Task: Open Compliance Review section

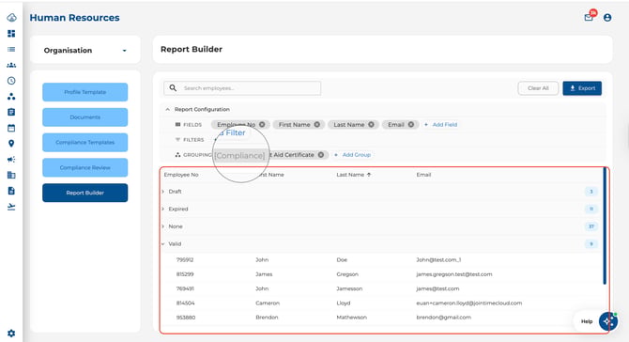Action: click(x=85, y=167)
